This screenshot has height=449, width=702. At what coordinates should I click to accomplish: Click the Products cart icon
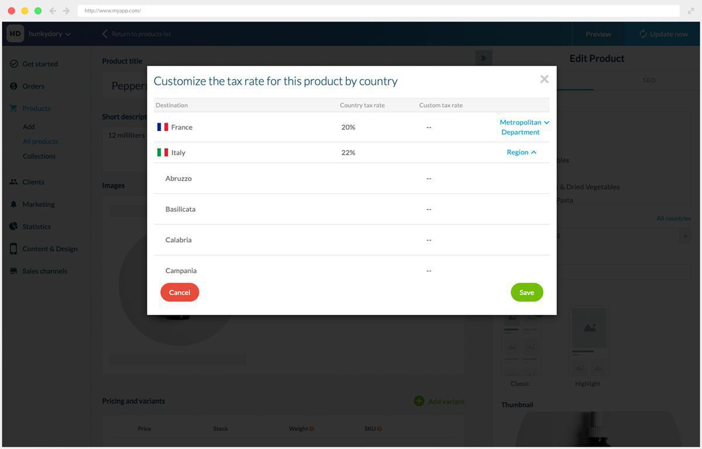coord(13,108)
